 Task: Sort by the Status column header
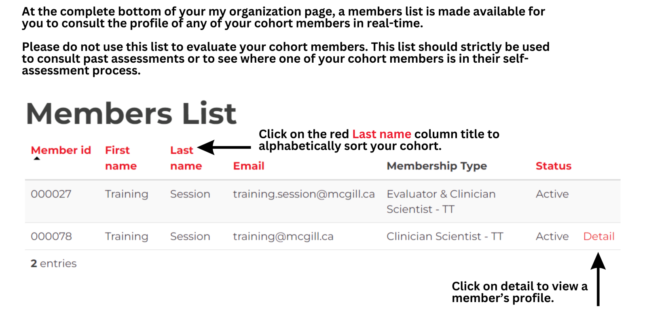554,166
